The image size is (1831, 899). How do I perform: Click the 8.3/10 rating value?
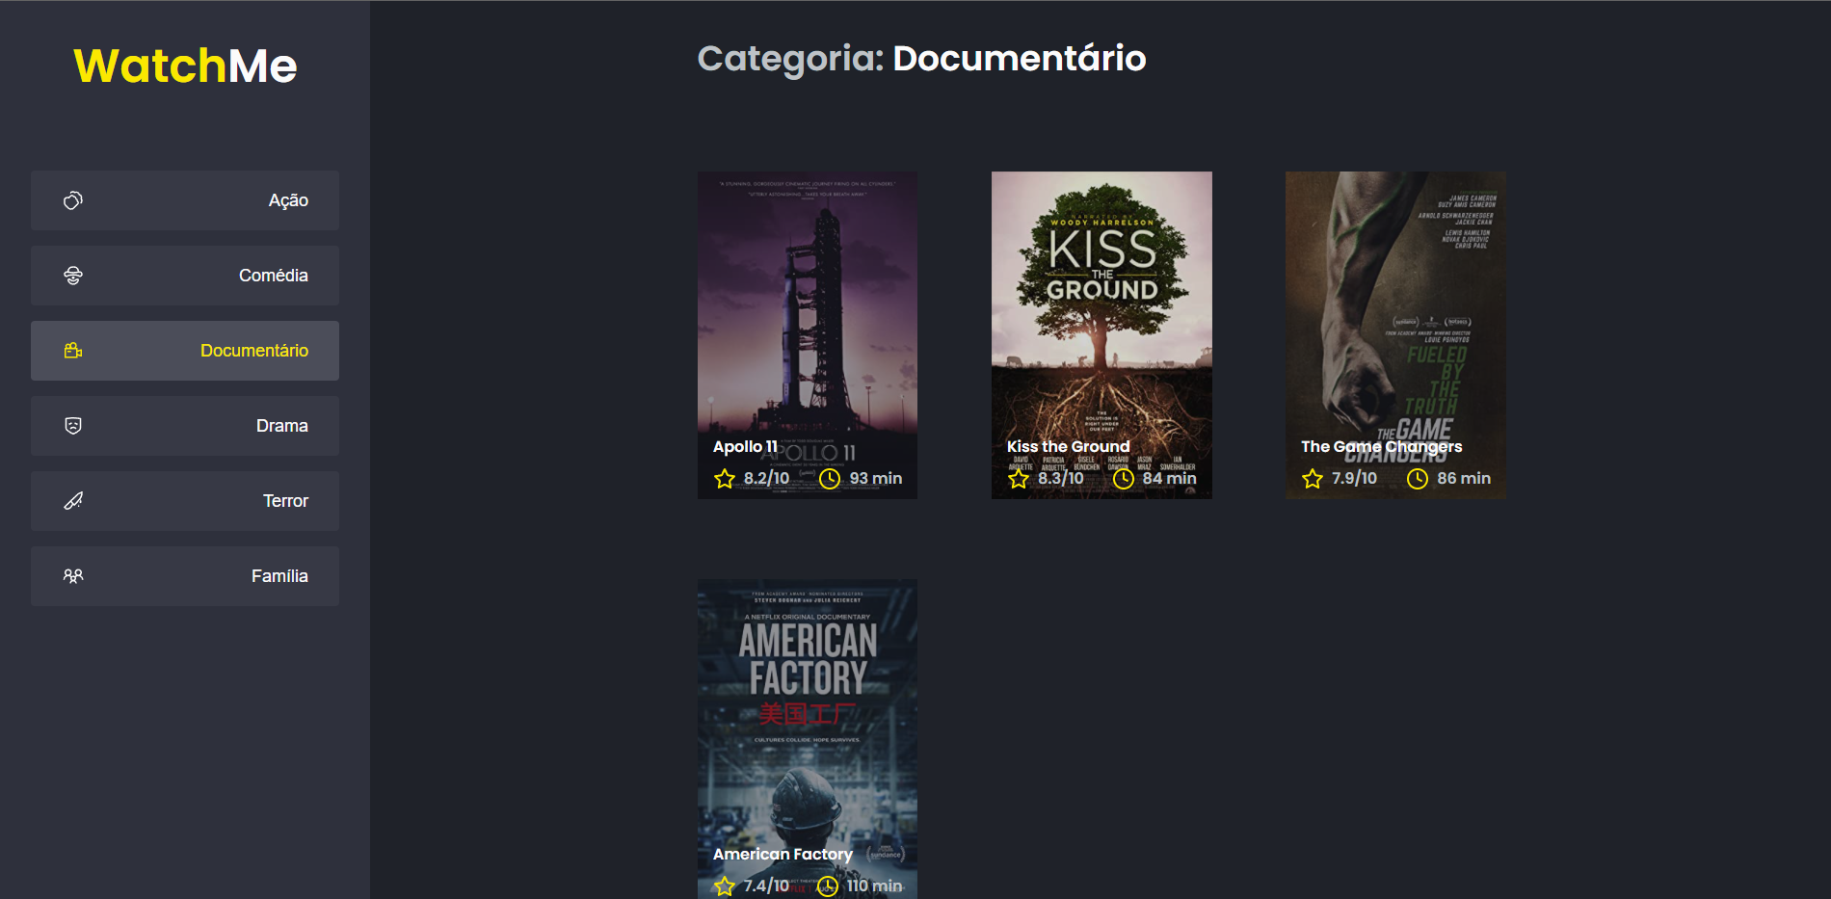point(1060,478)
